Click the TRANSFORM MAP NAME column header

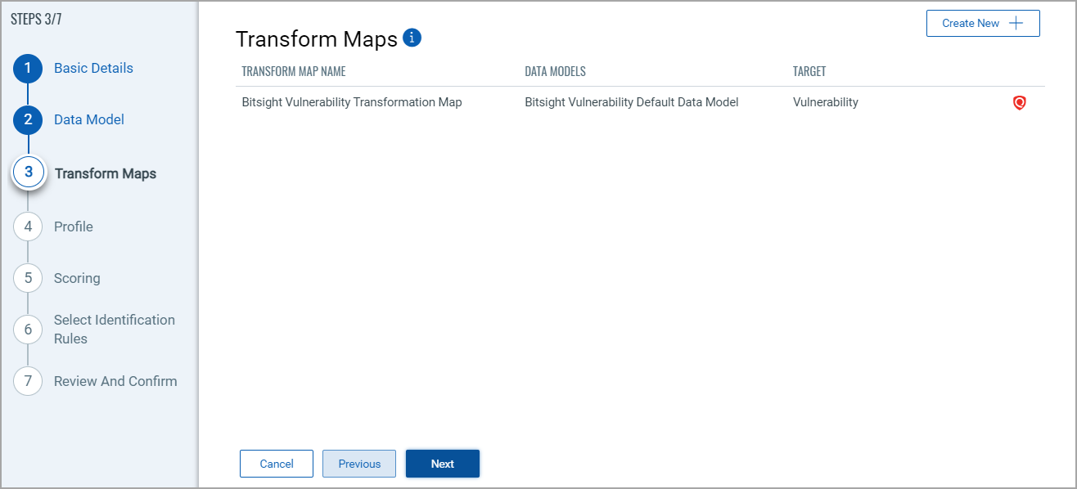tap(294, 72)
